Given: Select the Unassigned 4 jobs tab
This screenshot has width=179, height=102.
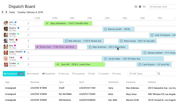Looking at the screenshot, I should (14, 74).
